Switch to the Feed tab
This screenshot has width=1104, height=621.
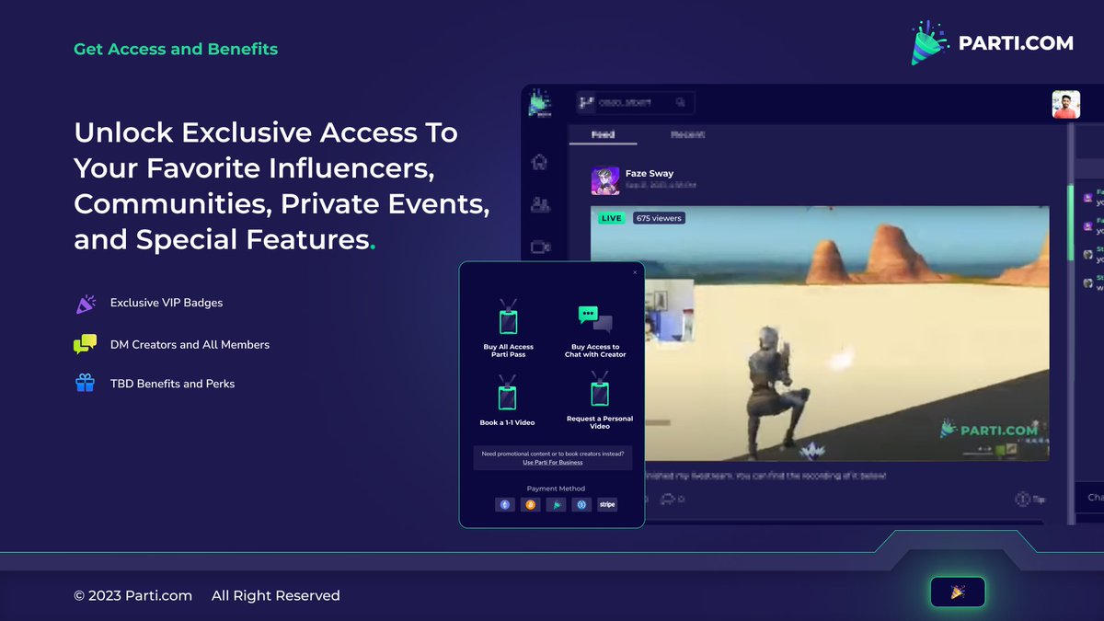(603, 134)
